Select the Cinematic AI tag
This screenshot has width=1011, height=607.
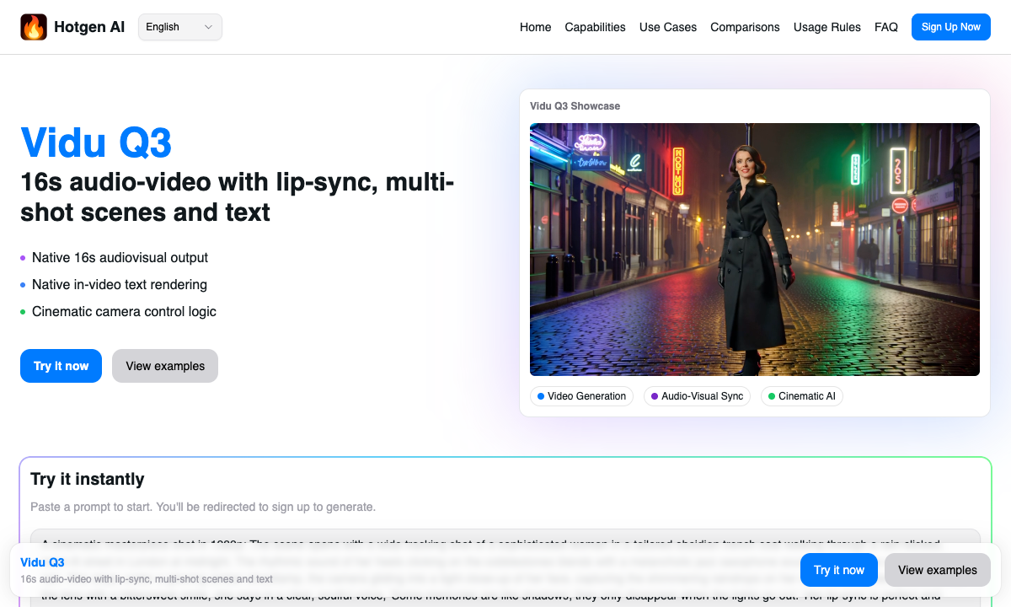point(801,396)
